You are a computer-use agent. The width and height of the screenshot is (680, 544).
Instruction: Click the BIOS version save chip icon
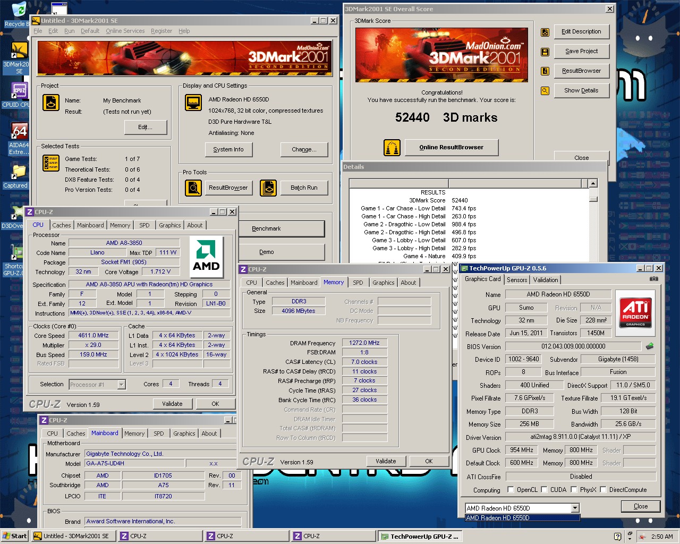649,346
